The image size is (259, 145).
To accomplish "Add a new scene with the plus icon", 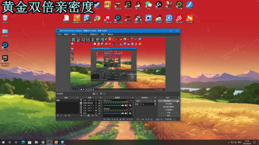I will coord(58,116).
